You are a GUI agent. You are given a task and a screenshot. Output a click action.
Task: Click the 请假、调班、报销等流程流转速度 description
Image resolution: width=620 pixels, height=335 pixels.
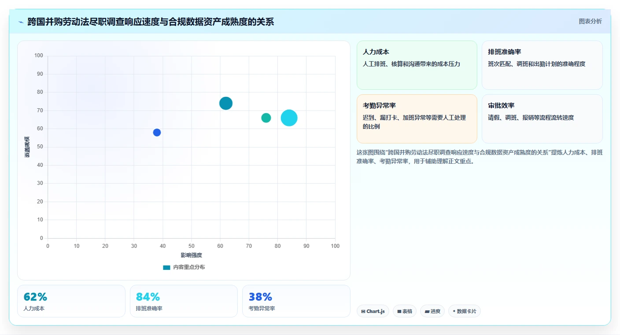pos(531,118)
